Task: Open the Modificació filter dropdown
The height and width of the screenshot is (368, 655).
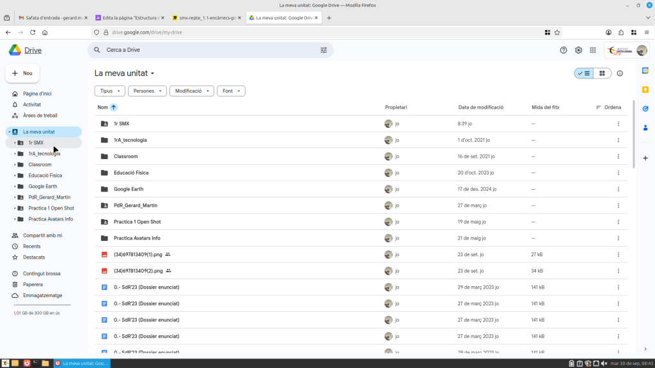Action: point(191,91)
